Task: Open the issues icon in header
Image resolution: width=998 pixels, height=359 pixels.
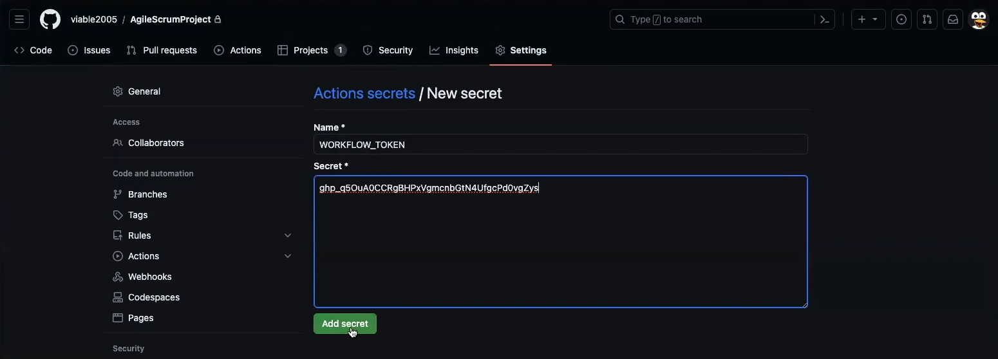Action: (x=901, y=19)
